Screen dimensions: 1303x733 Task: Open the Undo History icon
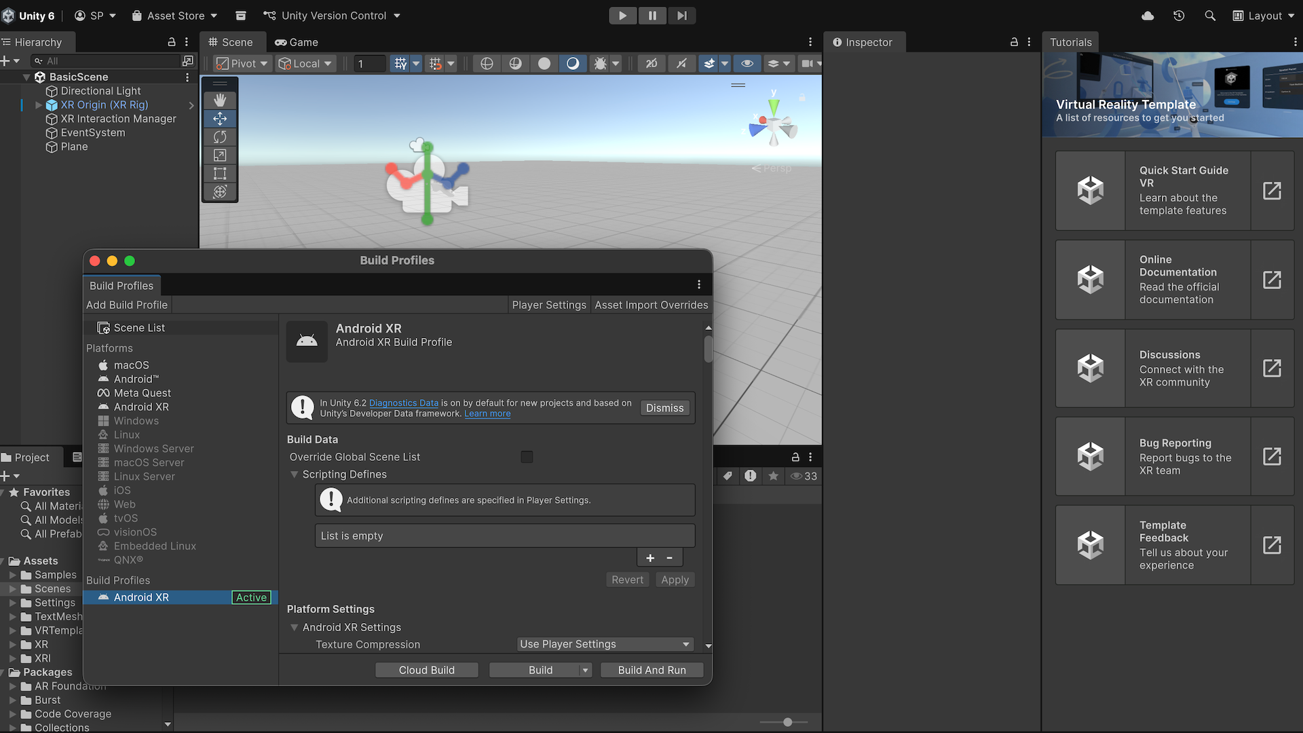(1179, 16)
